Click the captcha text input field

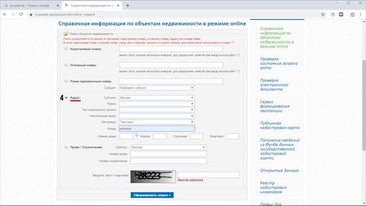208,175
